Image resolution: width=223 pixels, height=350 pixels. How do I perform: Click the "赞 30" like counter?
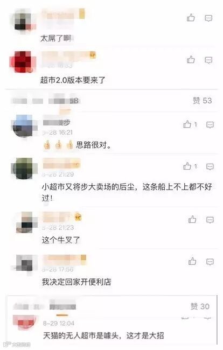(x=200, y=306)
